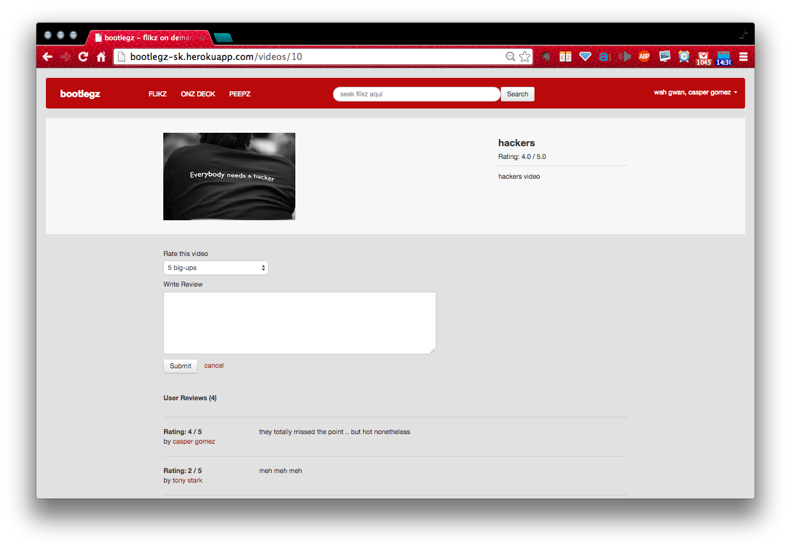Focus the Write Review text area
791x549 pixels.
pyautogui.click(x=300, y=323)
